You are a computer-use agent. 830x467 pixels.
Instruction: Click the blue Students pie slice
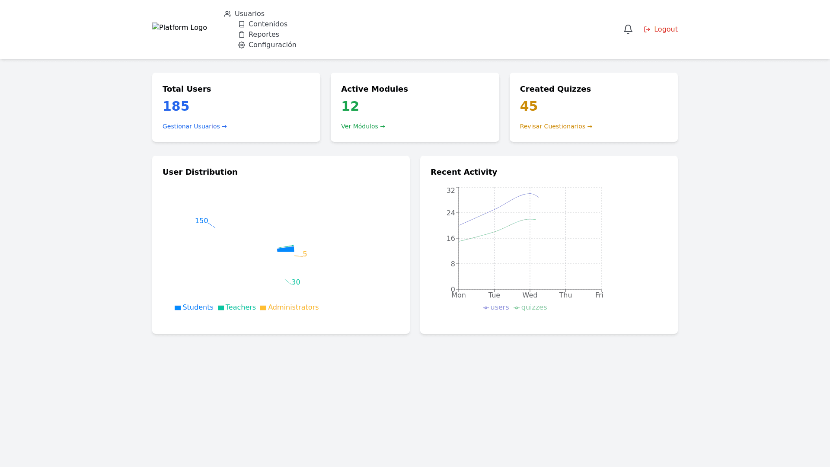click(285, 249)
